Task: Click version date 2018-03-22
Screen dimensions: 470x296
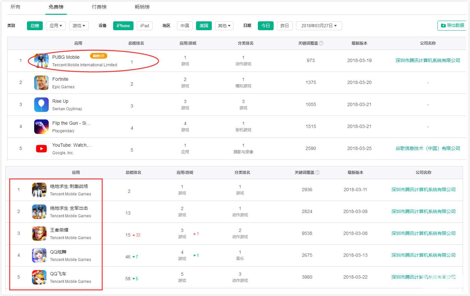Action: 356,277
